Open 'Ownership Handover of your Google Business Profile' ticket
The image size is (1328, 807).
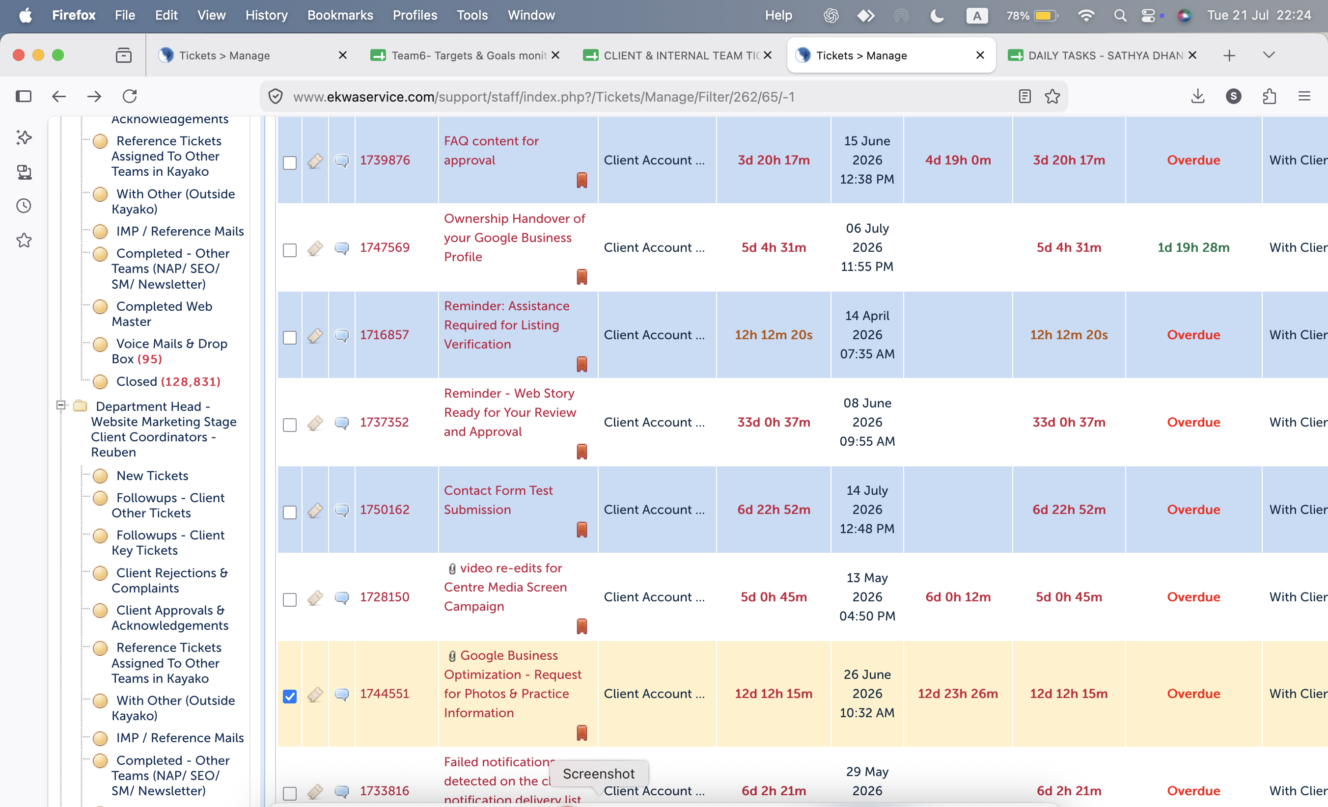point(514,238)
